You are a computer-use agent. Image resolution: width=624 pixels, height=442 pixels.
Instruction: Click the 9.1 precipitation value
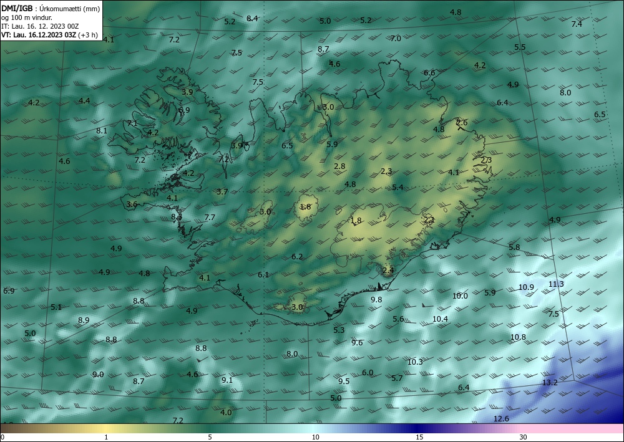[x=227, y=380]
